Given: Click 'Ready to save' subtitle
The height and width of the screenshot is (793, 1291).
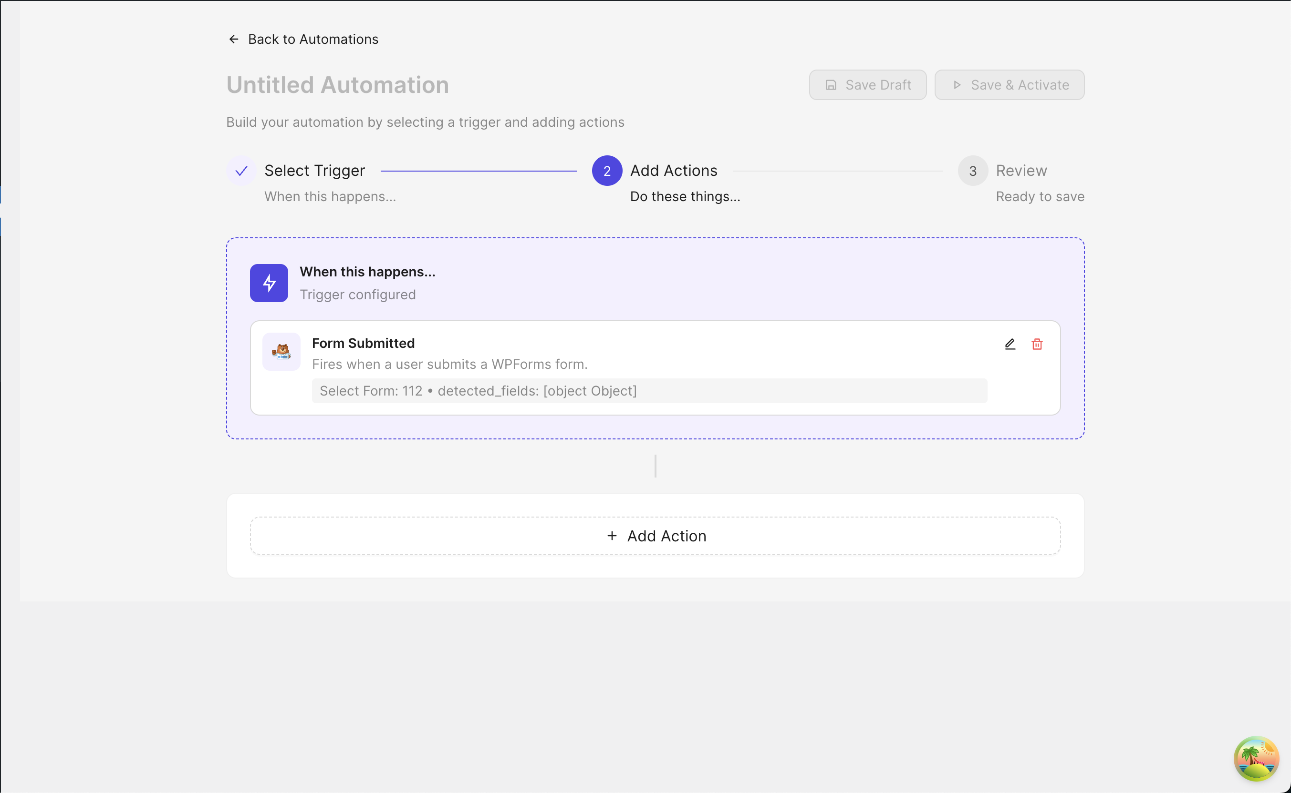Looking at the screenshot, I should (1040, 197).
